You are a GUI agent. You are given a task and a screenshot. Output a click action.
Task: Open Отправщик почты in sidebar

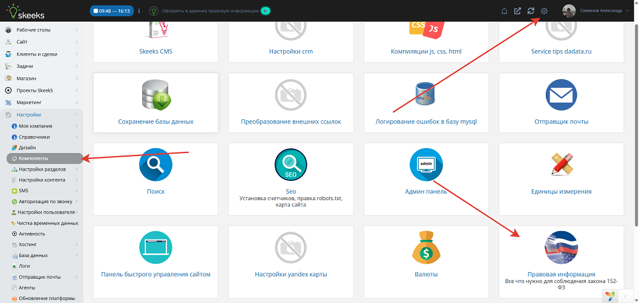[45, 277]
